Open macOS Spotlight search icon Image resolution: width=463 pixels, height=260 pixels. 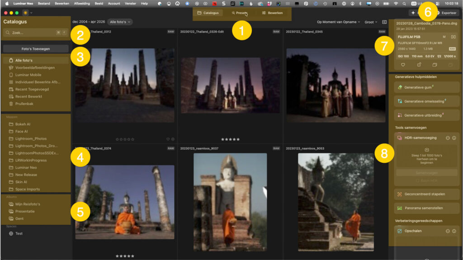(404, 4)
